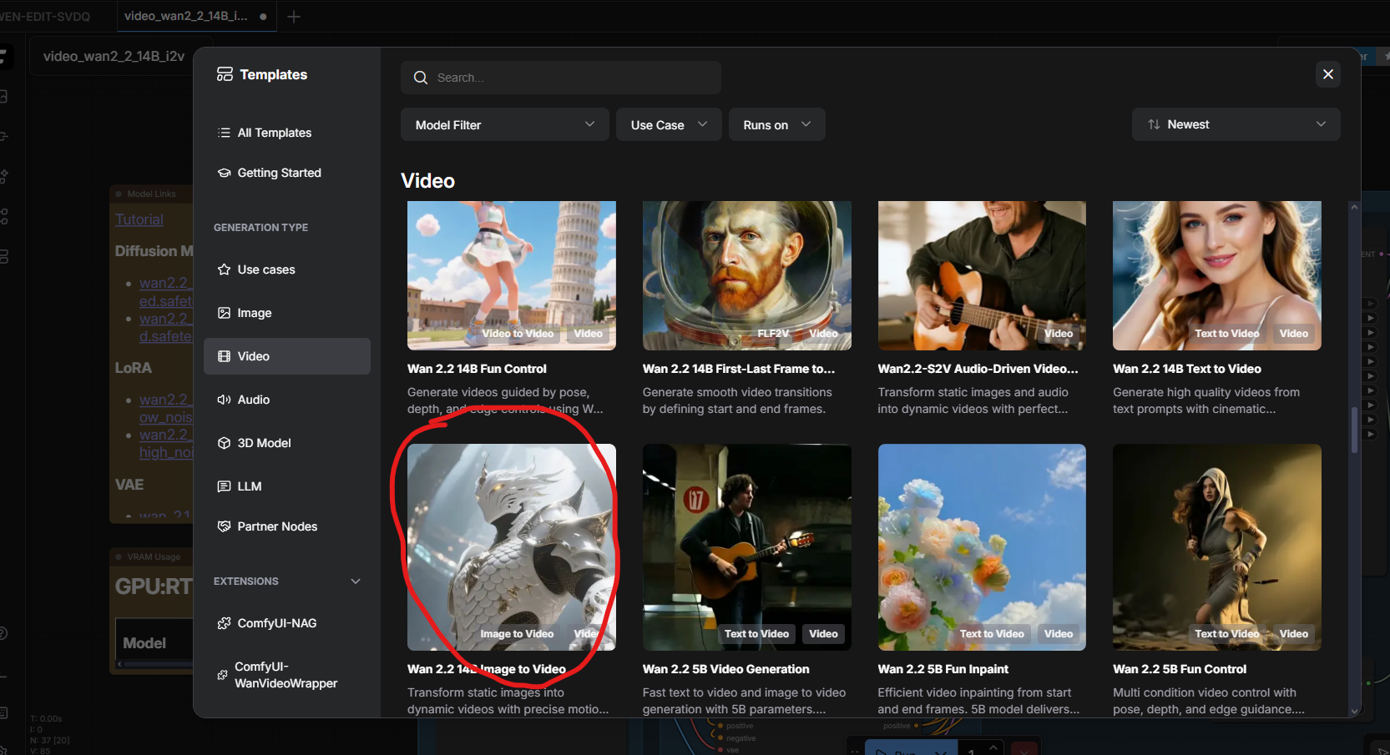1390x755 pixels.
Task: Show All Templates
Action: click(x=274, y=133)
